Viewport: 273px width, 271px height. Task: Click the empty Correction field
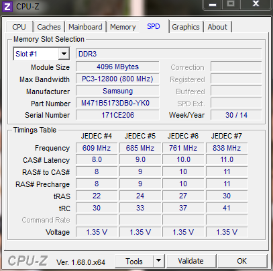coord(236,67)
